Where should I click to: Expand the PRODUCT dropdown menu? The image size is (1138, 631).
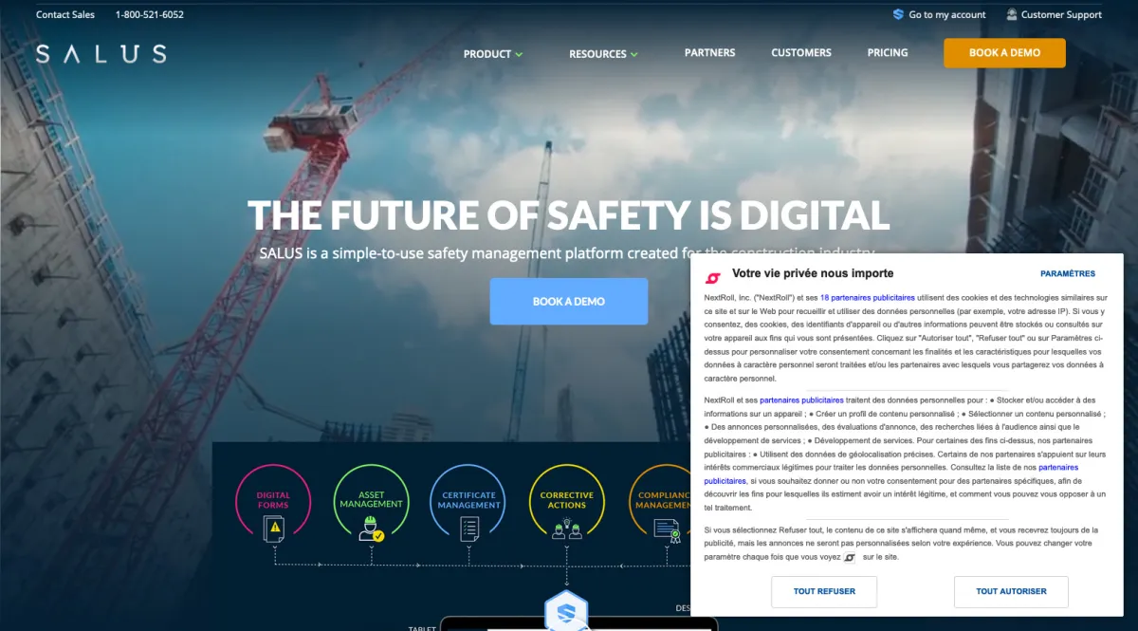(493, 54)
